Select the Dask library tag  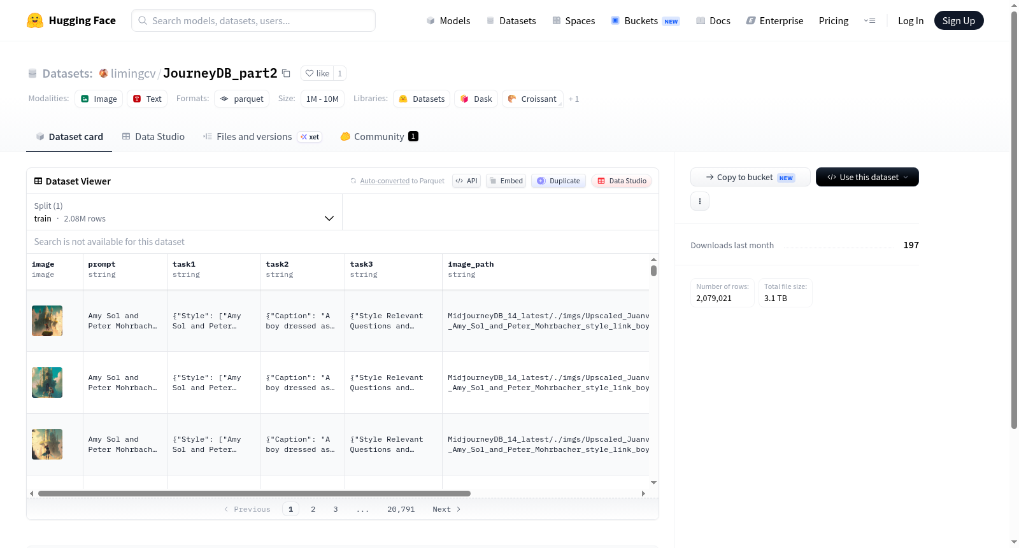coord(476,99)
